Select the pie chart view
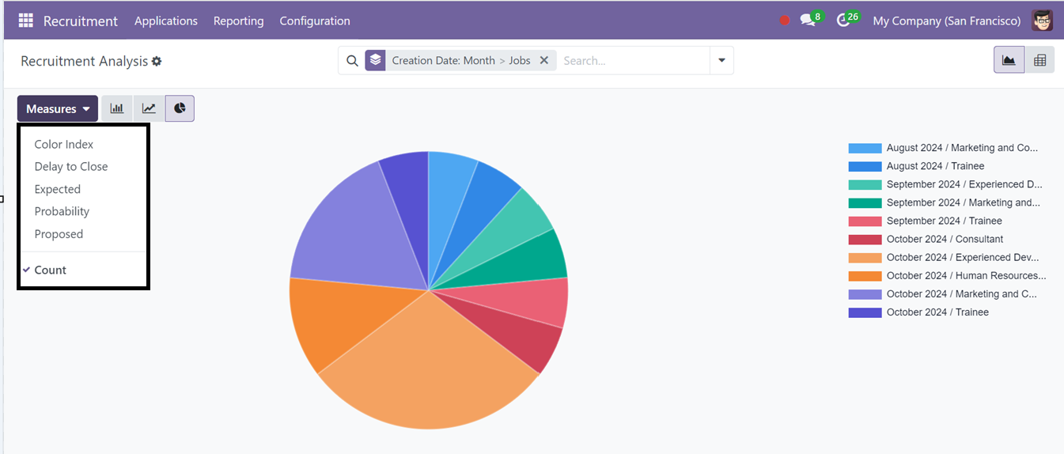The image size is (1064, 454). (x=180, y=108)
